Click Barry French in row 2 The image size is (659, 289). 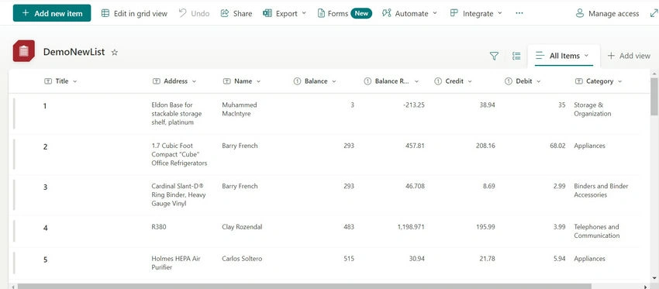pos(240,146)
